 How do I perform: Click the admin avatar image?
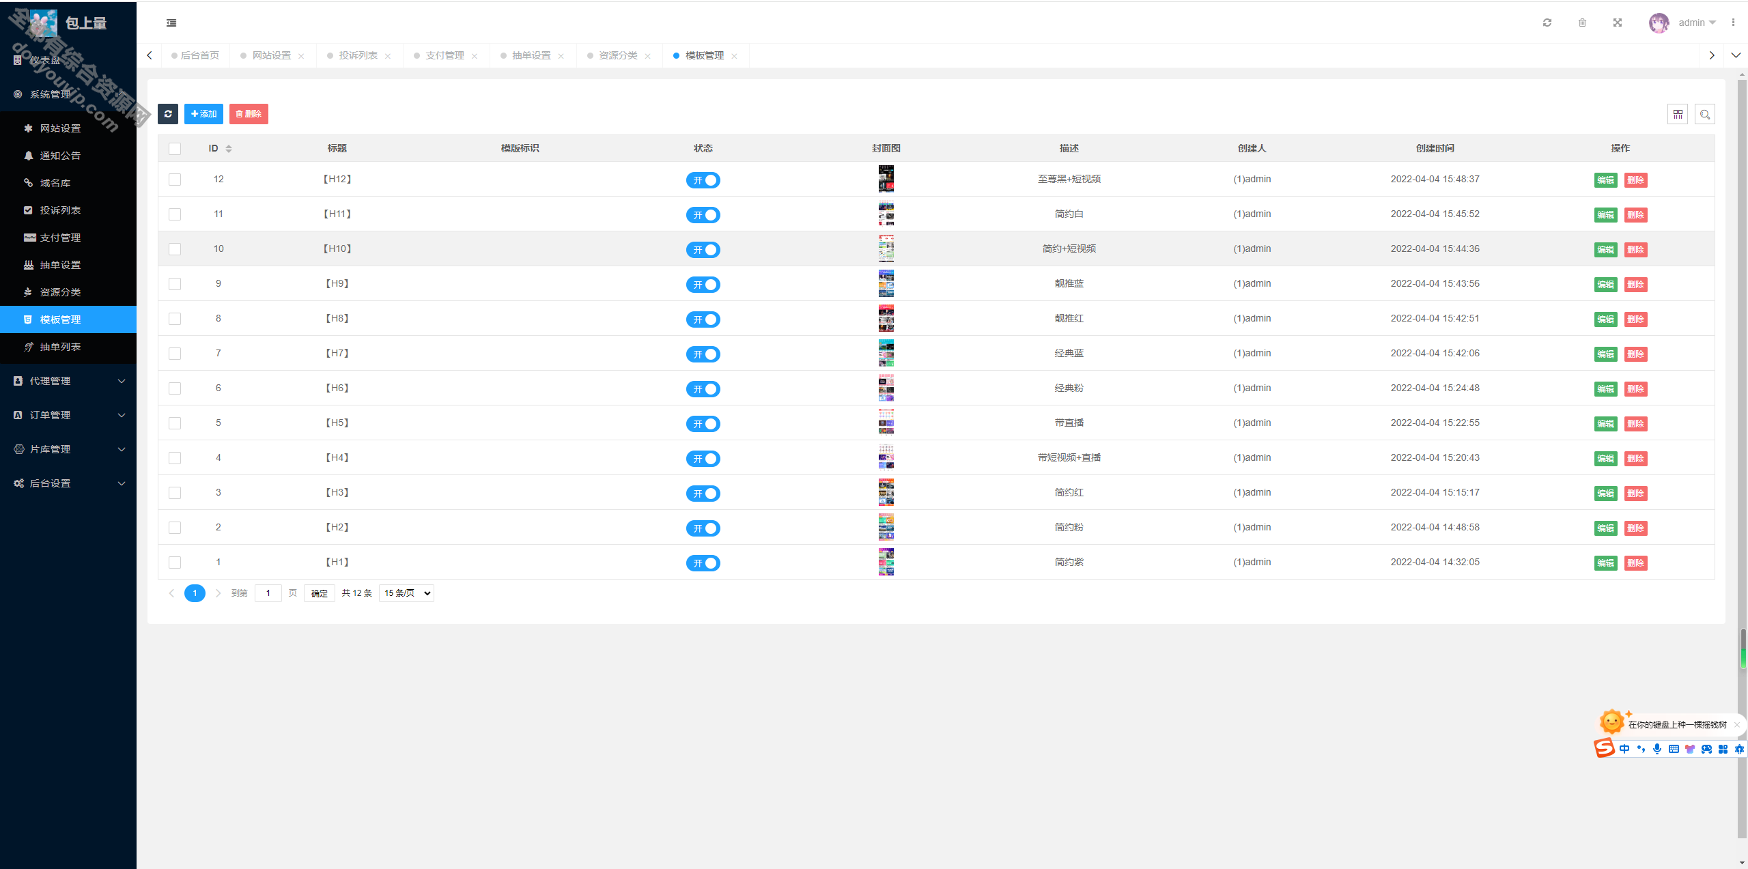pyautogui.click(x=1659, y=23)
